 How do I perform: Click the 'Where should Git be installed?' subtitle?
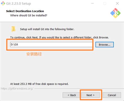tap(29, 15)
